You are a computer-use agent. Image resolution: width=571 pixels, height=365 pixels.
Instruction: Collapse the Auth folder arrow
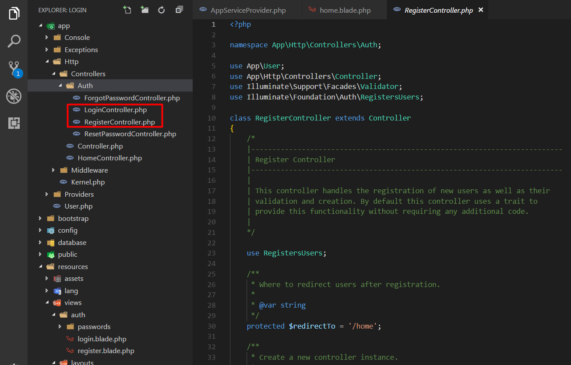(x=60, y=86)
